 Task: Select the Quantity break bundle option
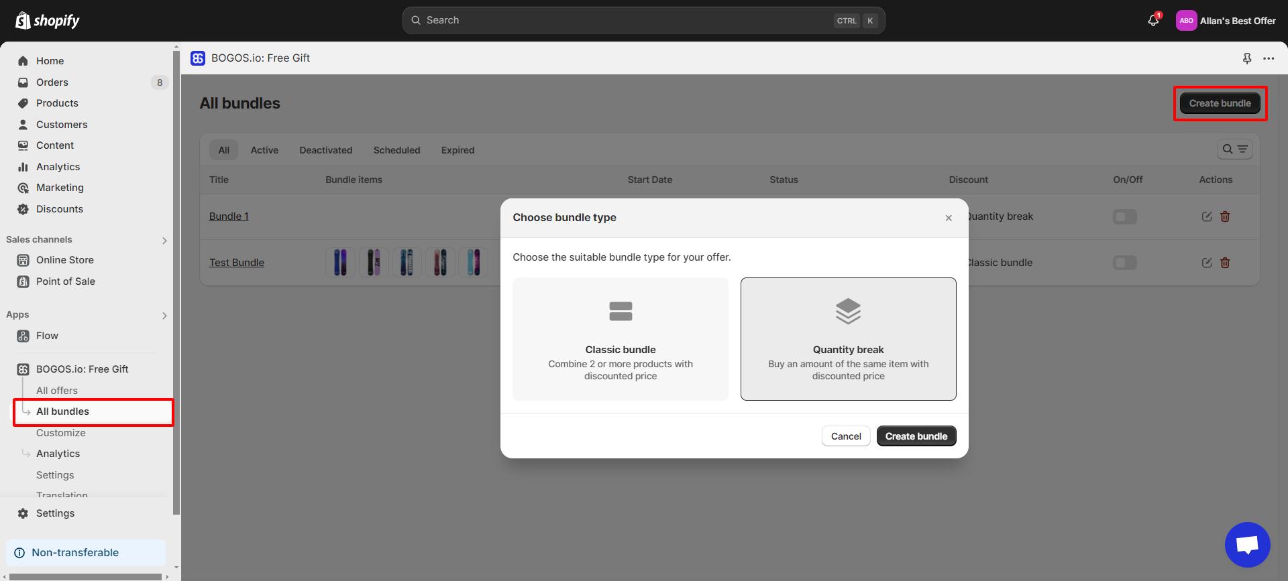pos(848,339)
